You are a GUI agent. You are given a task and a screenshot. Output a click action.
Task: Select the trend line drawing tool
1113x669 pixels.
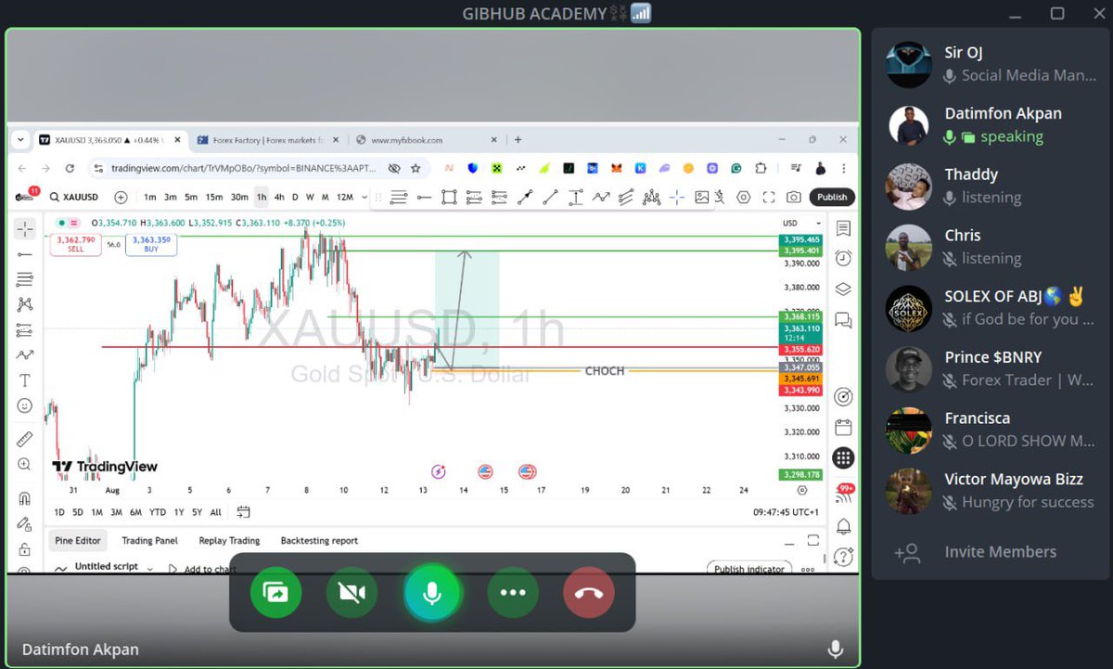click(x=24, y=253)
